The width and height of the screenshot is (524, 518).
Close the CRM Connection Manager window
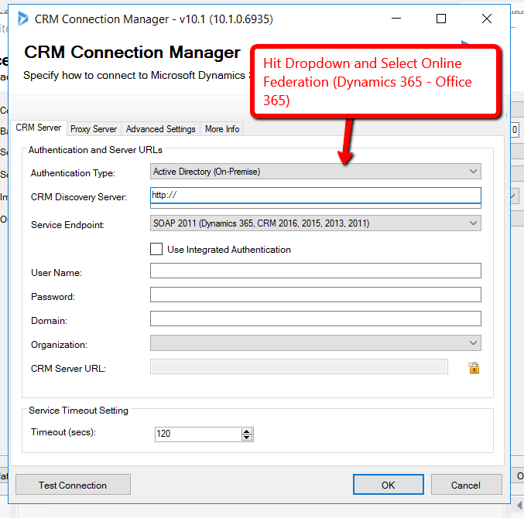pos(487,19)
